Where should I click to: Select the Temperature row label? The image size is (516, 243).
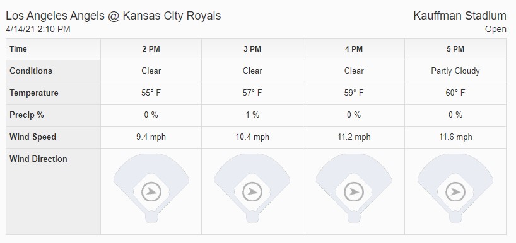(34, 93)
